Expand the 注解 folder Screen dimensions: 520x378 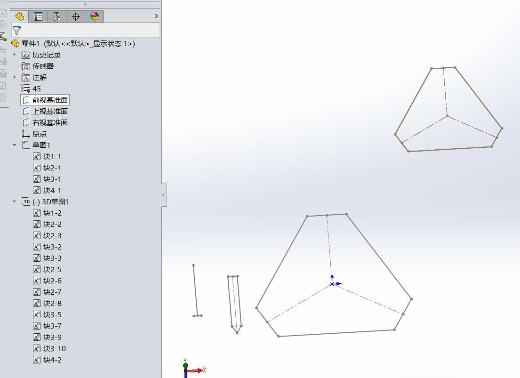15,77
